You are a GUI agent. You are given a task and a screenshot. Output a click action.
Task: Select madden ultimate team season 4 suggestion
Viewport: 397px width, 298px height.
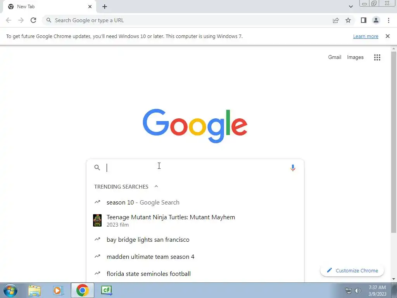click(x=195, y=256)
